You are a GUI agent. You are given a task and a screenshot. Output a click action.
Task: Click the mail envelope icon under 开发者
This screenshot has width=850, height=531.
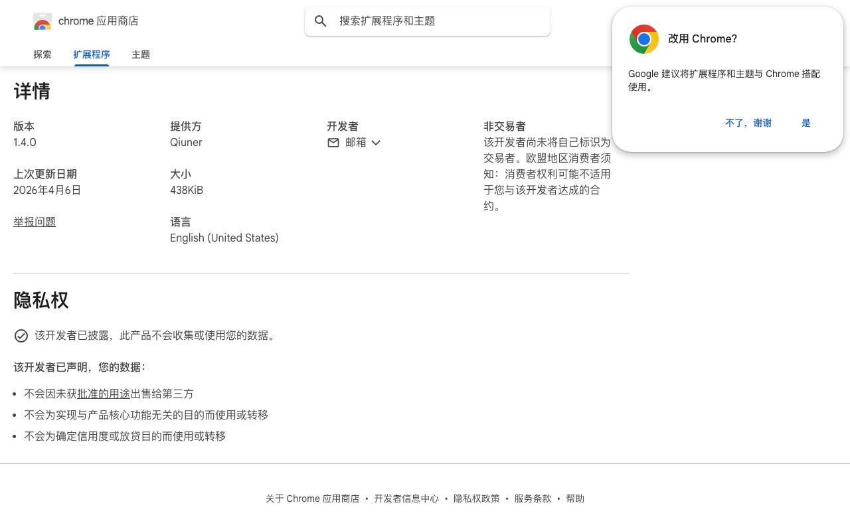tap(333, 143)
